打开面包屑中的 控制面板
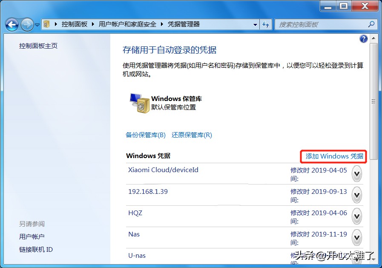The height and width of the screenshot is (268, 382). coord(75,24)
